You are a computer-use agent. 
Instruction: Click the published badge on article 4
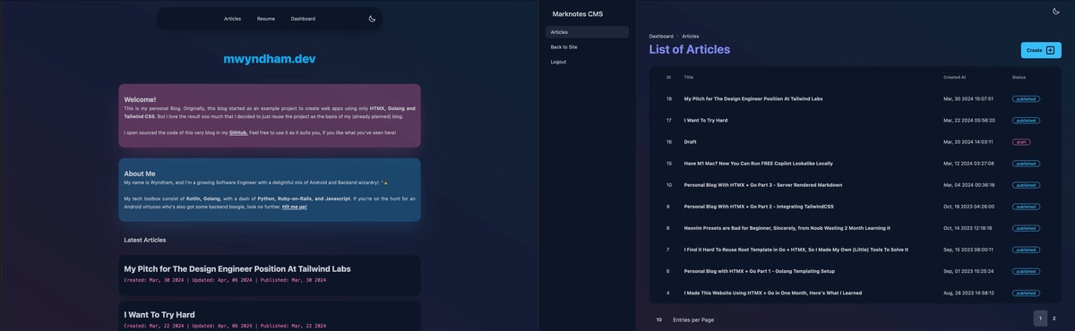[x=1026, y=293]
